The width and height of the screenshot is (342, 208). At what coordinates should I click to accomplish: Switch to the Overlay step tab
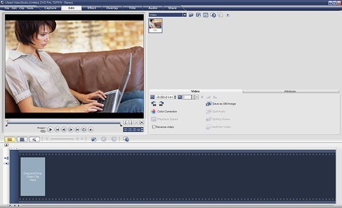[x=112, y=8]
